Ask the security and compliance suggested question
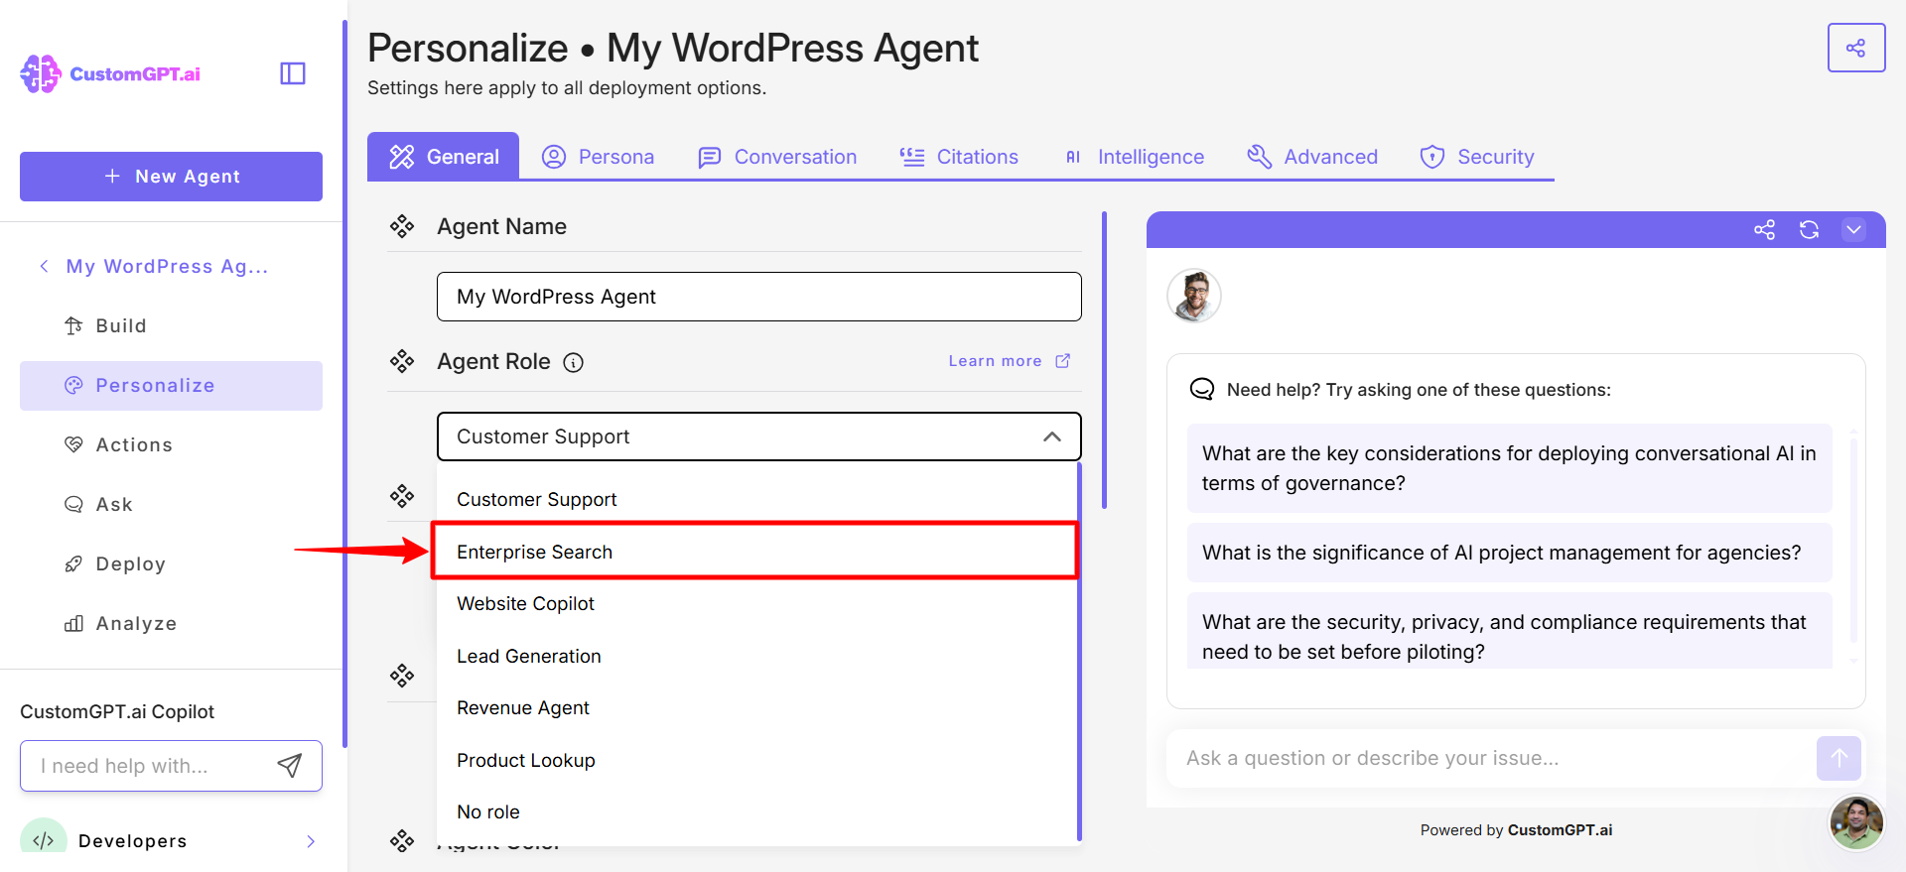The image size is (1906, 872). click(x=1509, y=632)
